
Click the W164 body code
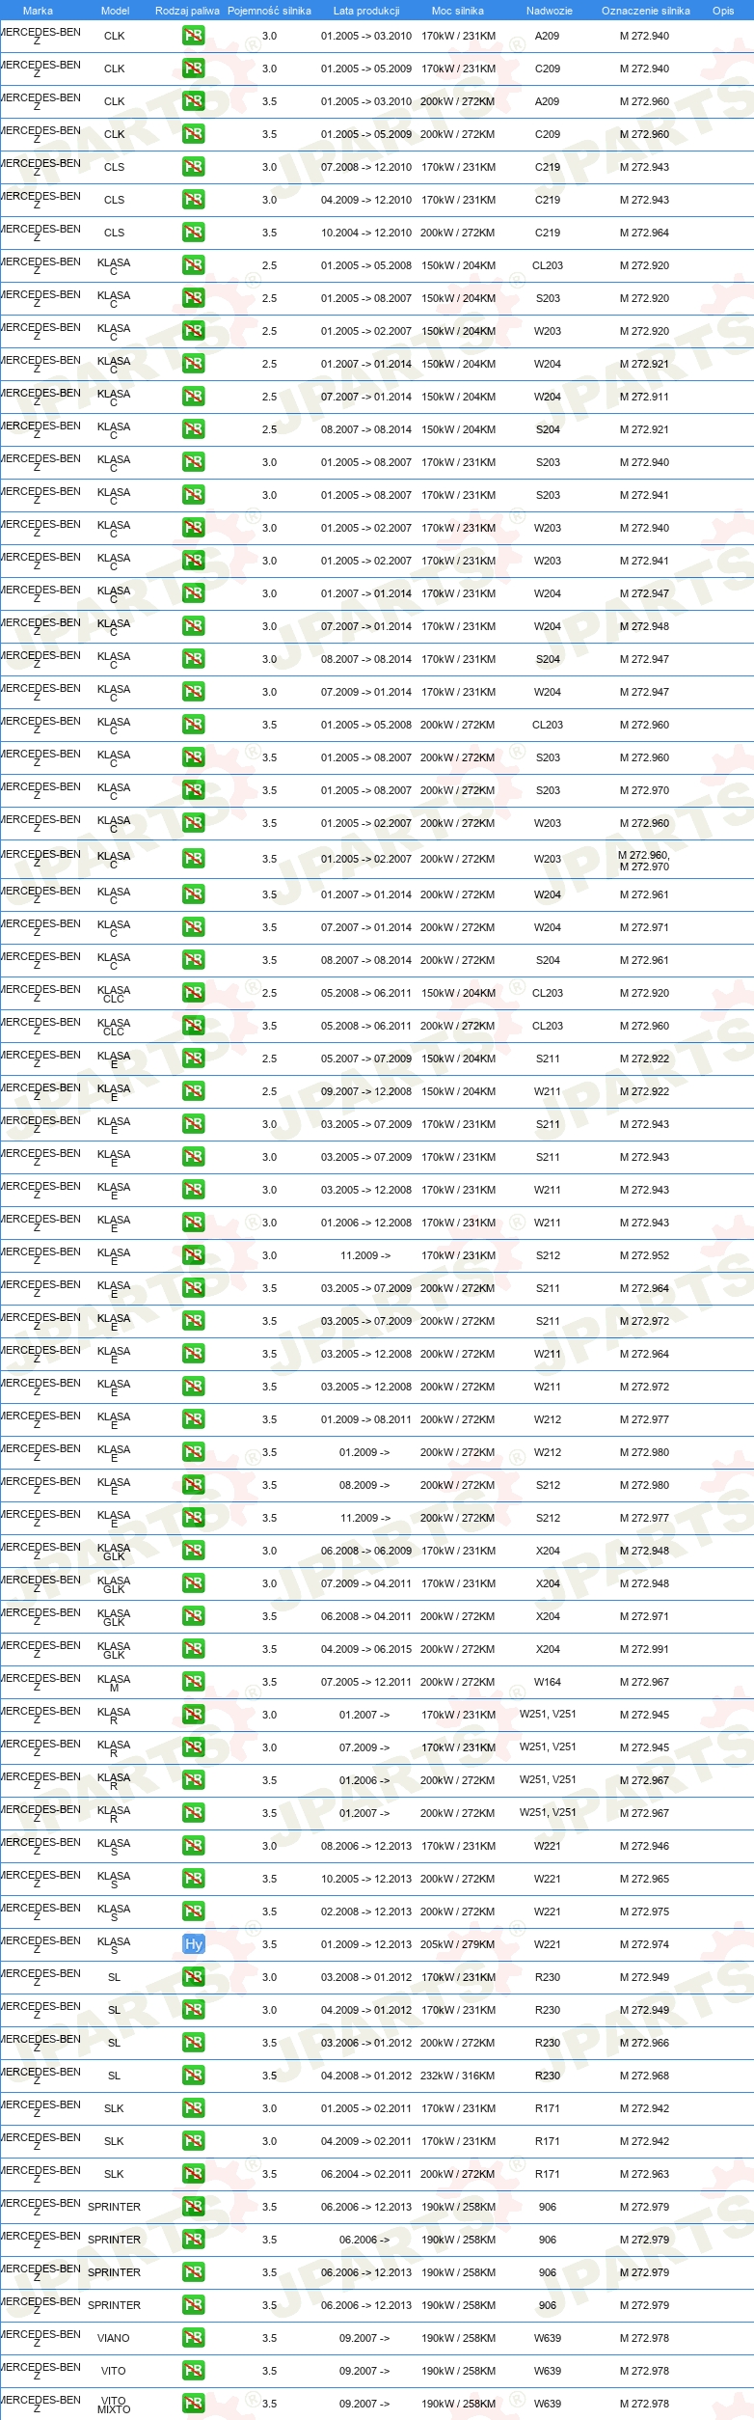click(x=548, y=1682)
